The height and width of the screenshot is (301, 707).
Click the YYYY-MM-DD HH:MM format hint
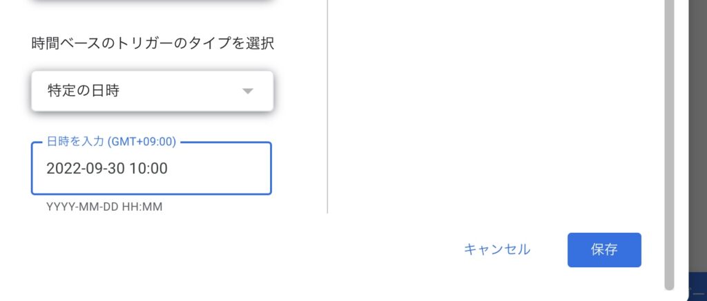[x=104, y=207]
